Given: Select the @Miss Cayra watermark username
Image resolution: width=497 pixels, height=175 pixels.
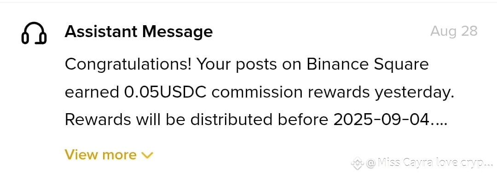Looking at the screenshot, I should coord(429,163).
